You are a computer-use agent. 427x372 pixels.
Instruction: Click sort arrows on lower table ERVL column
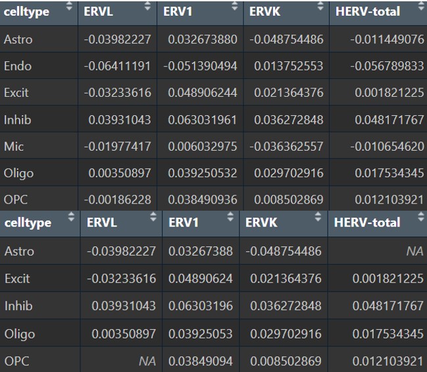pyautogui.click(x=153, y=217)
